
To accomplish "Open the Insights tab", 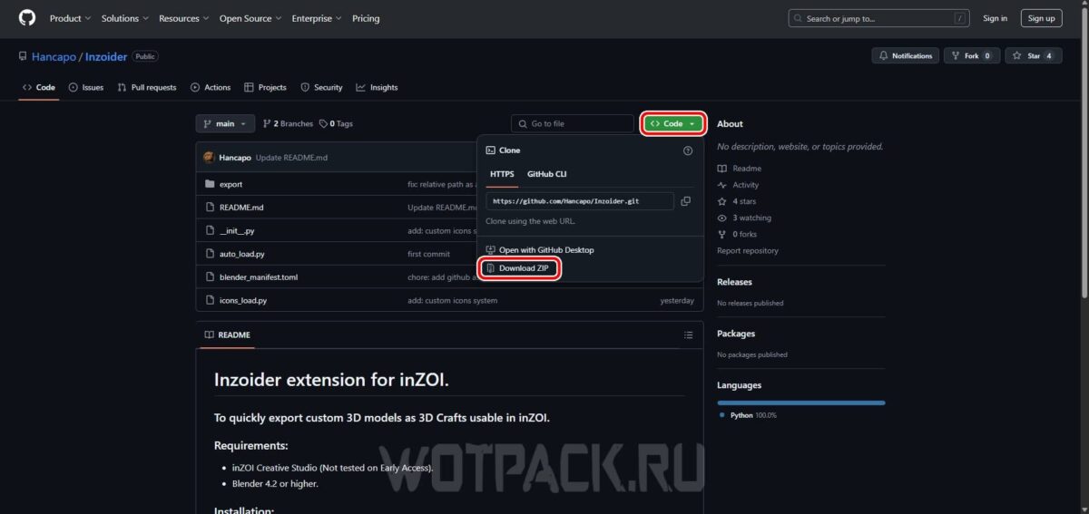I will pyautogui.click(x=377, y=87).
